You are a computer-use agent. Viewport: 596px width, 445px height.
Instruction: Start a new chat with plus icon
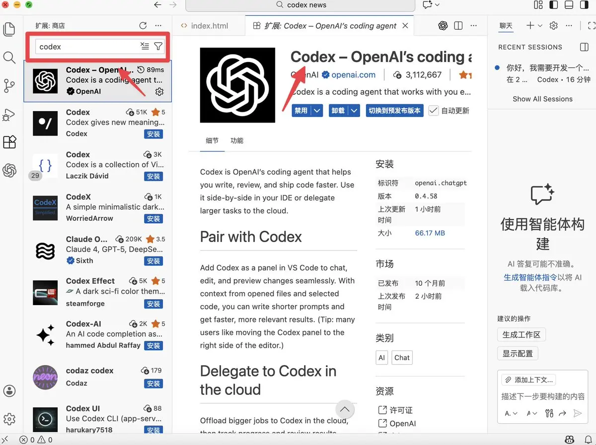point(530,25)
